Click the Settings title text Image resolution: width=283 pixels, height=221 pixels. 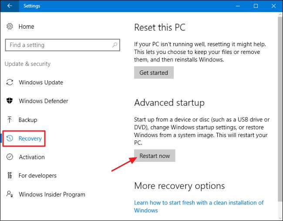coord(32,6)
